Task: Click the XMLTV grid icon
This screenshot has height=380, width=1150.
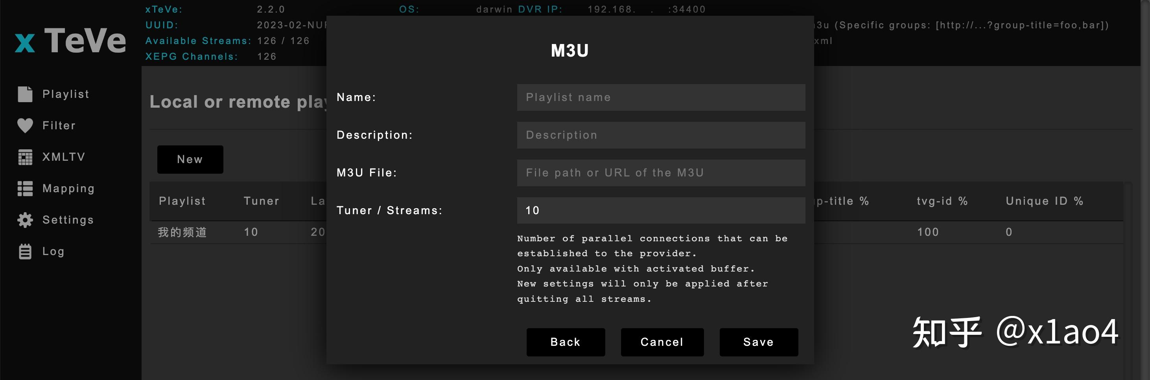Action: (x=25, y=157)
